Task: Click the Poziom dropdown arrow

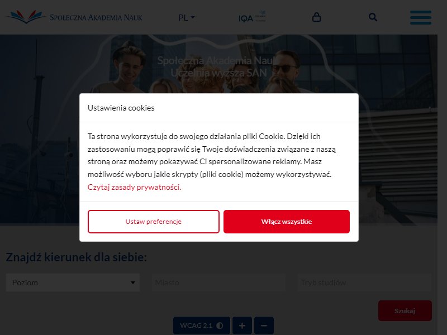Action: pyautogui.click(x=132, y=283)
